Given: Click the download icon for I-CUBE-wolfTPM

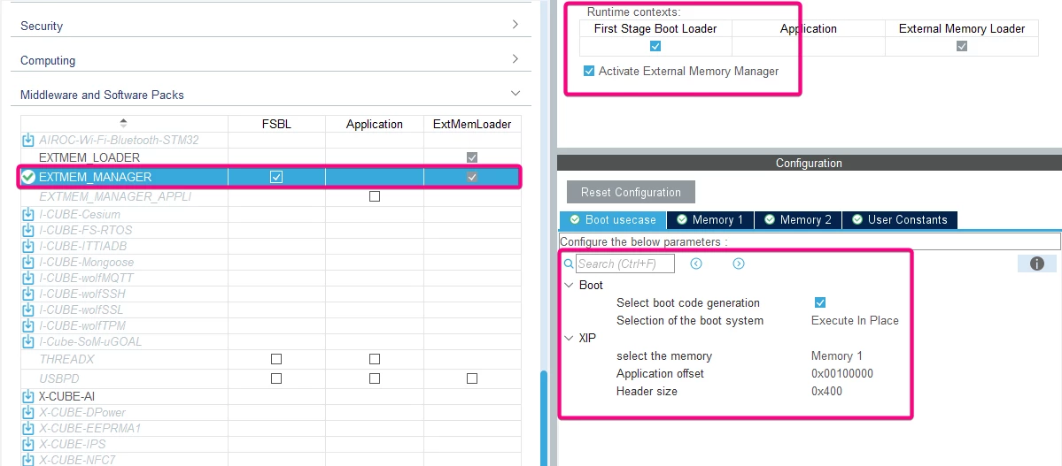Looking at the screenshot, I should point(28,325).
